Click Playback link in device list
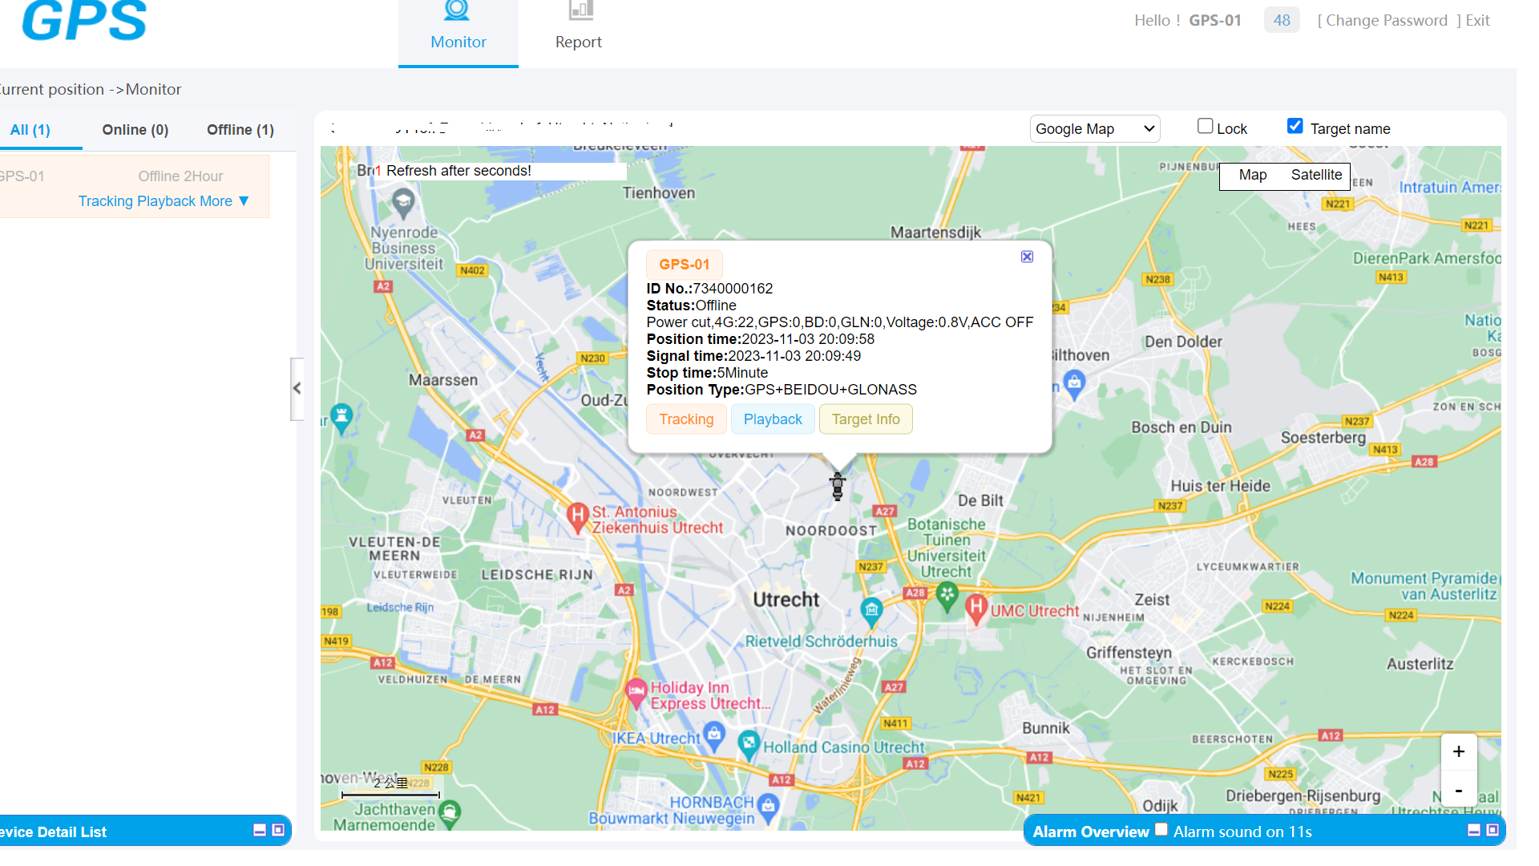Viewport: 1539px width, 866px height. point(166,201)
